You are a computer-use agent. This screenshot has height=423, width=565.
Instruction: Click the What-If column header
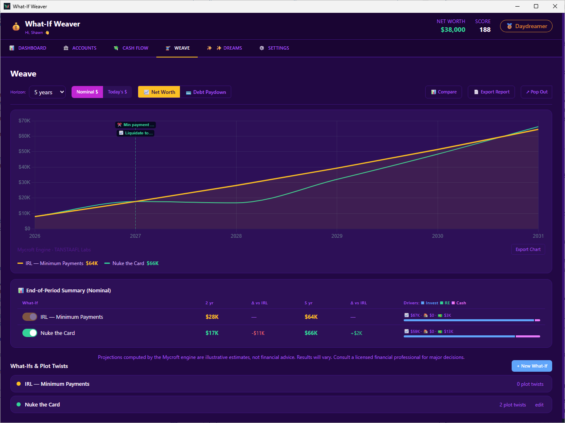pos(30,303)
